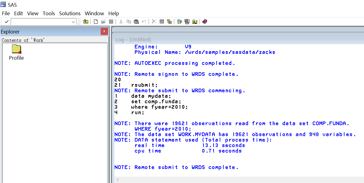Click the Log - (Untitled) title bar

[133, 40]
